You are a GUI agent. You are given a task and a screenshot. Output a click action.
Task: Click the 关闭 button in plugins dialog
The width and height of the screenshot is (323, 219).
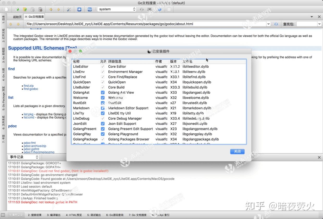click(x=237, y=151)
